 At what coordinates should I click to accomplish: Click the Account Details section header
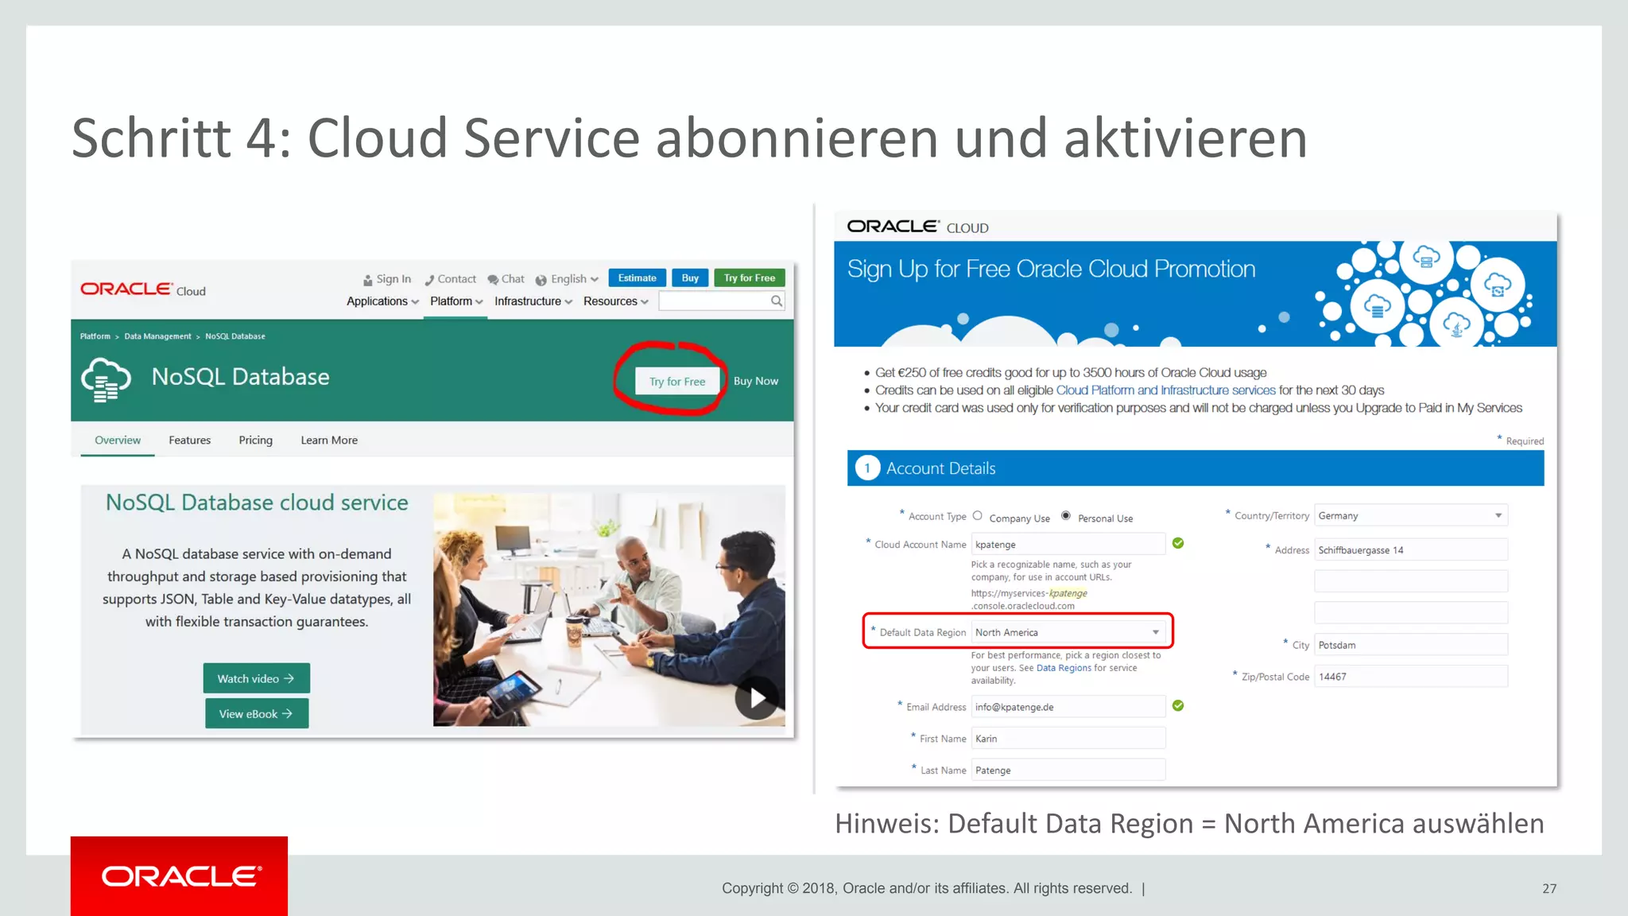click(1196, 468)
